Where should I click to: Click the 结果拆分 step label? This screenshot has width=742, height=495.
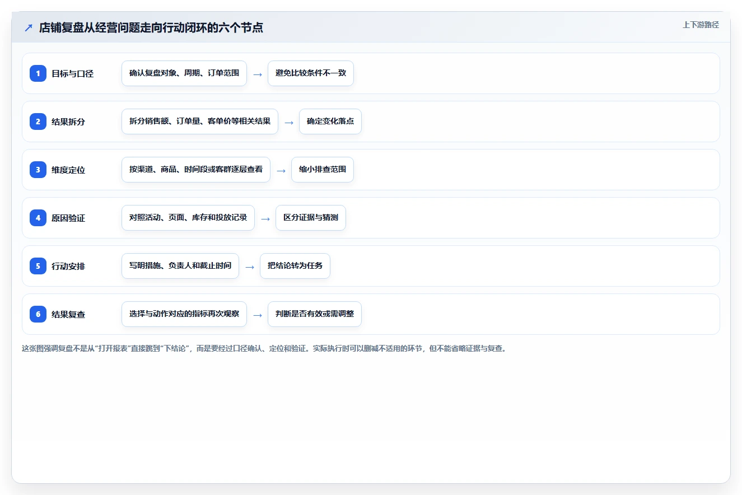tap(68, 122)
